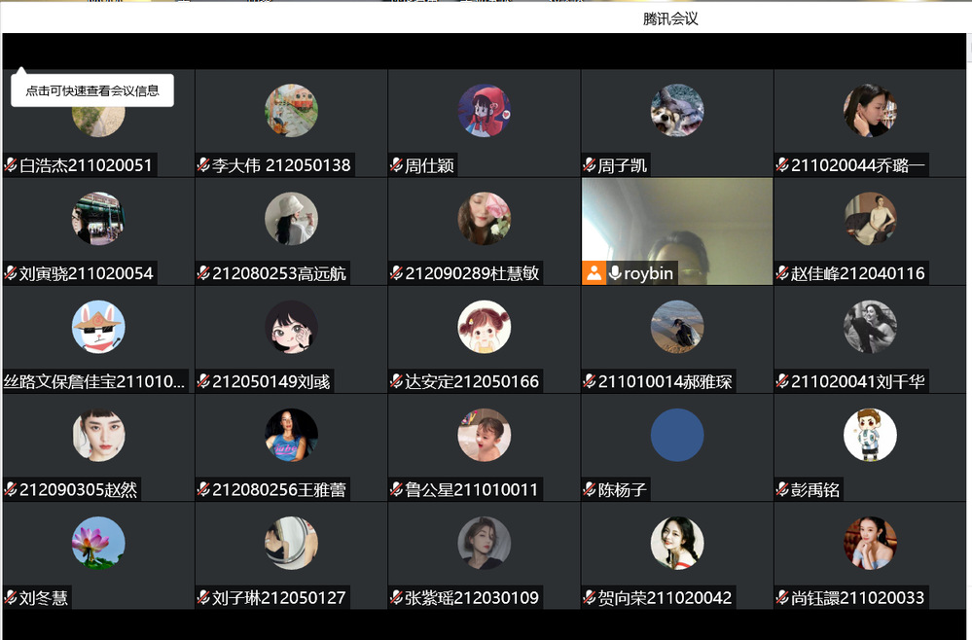This screenshot has height=640, width=972.
Task: Select 周子凯's dog avatar tile
Action: coord(677,110)
